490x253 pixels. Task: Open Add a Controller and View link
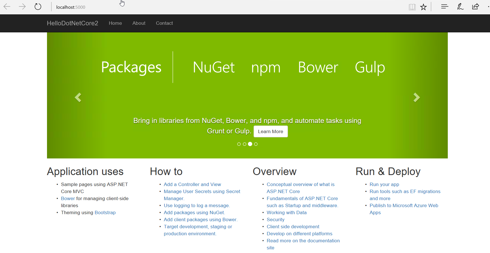(192, 184)
